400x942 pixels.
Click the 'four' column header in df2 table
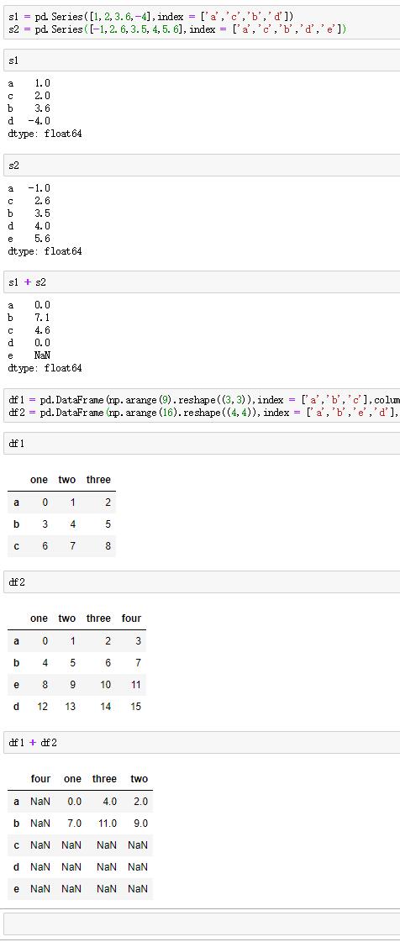[131, 618]
